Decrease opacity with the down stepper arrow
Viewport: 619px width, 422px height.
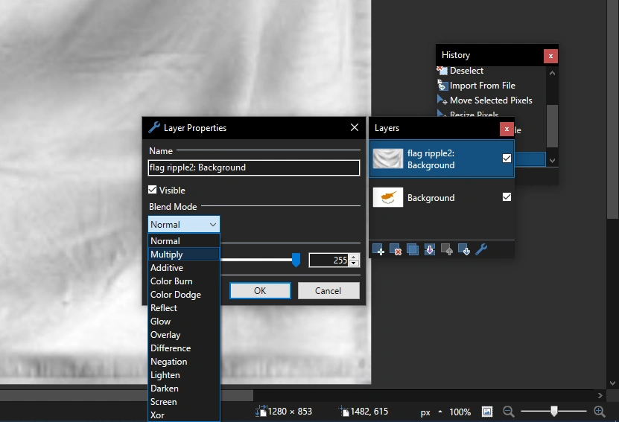point(354,263)
